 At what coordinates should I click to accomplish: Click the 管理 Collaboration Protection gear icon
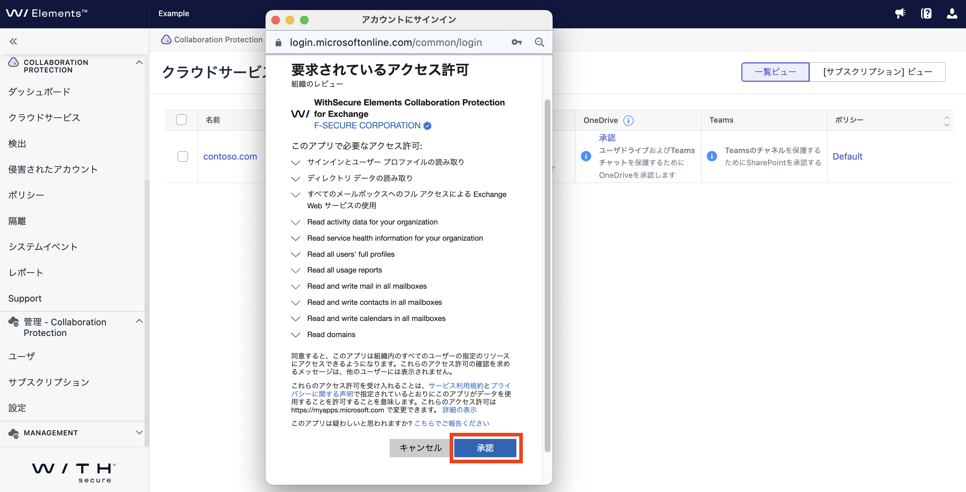(x=14, y=322)
